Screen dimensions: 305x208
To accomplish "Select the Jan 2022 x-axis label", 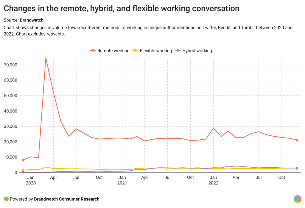I will 213,180.
